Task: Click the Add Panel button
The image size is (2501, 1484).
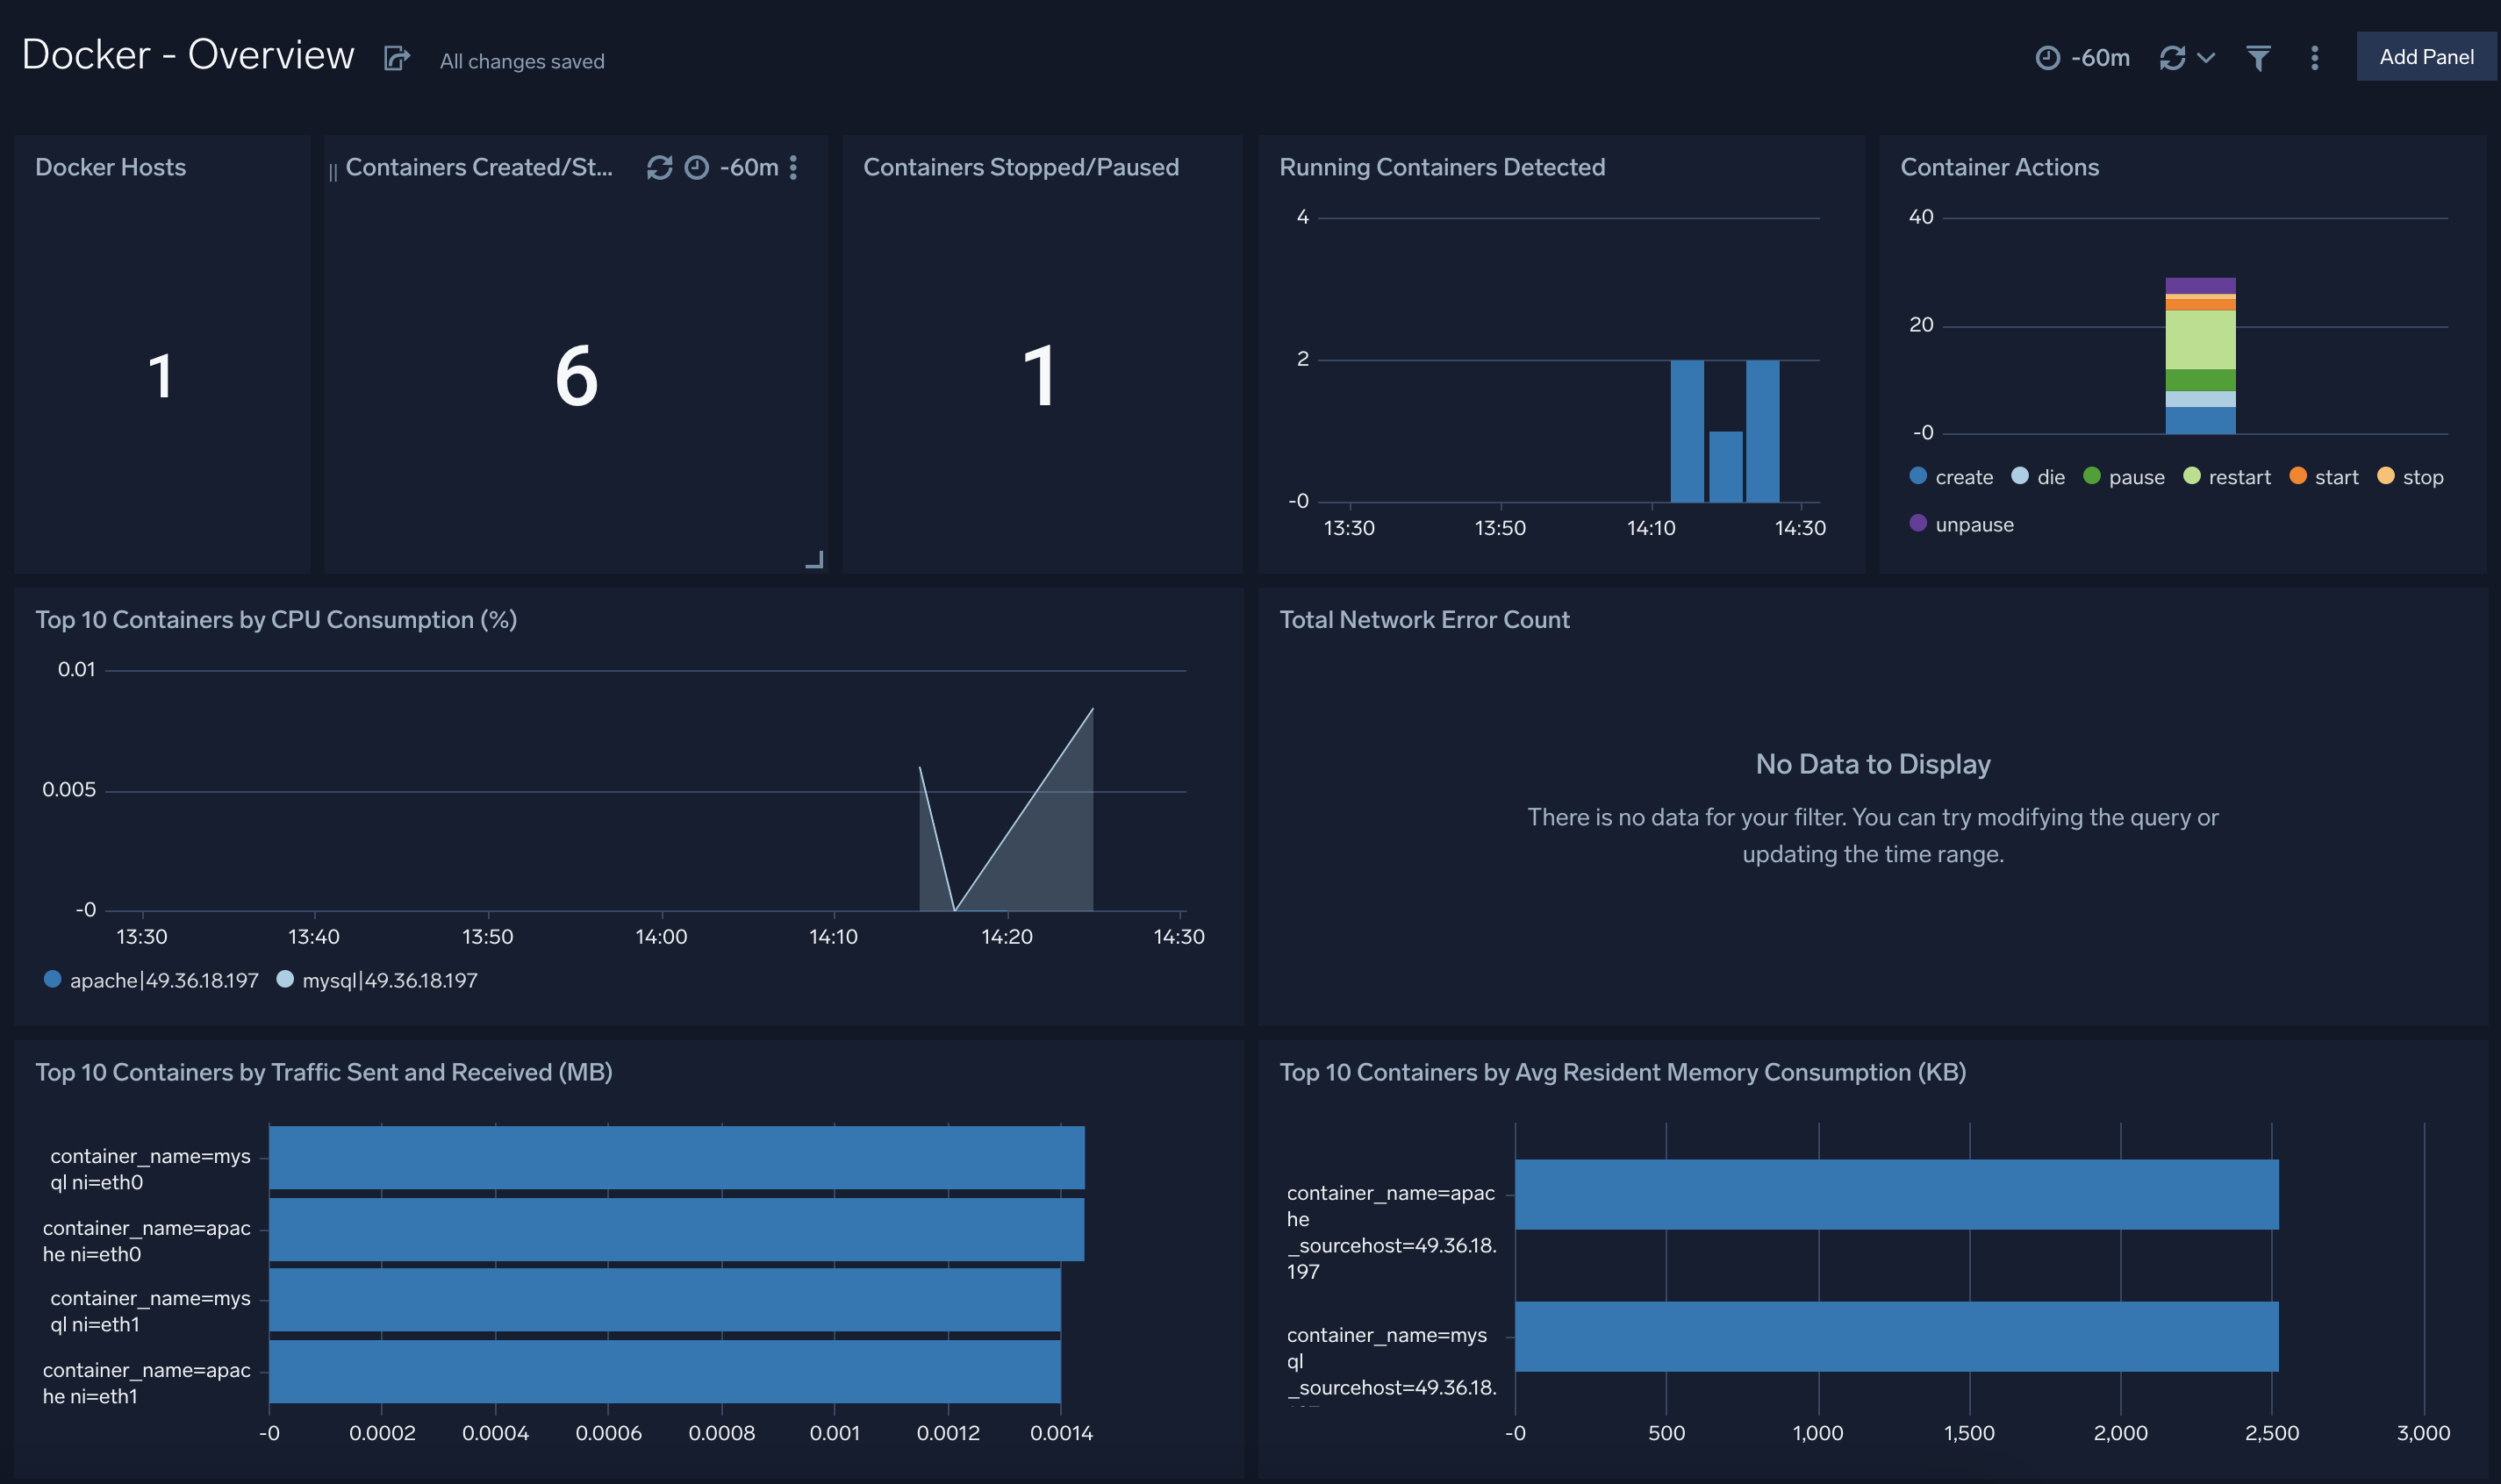Action: point(2425,56)
